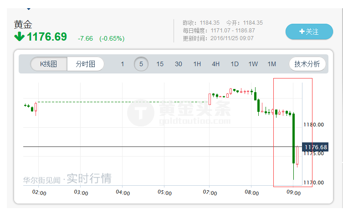The height and width of the screenshot is (209, 343).
Task: Choose the 30-minute interval
Action: (179, 64)
